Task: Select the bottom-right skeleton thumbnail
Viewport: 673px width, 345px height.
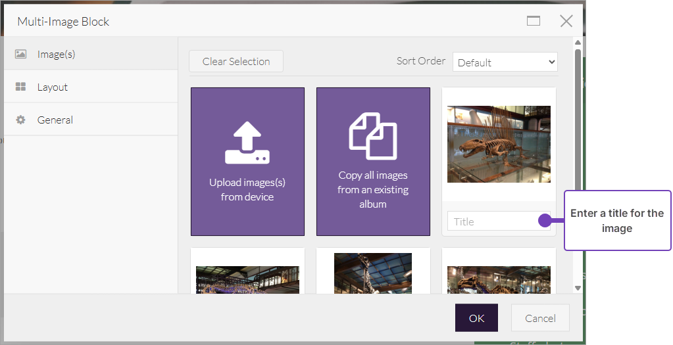Action: [x=499, y=279]
